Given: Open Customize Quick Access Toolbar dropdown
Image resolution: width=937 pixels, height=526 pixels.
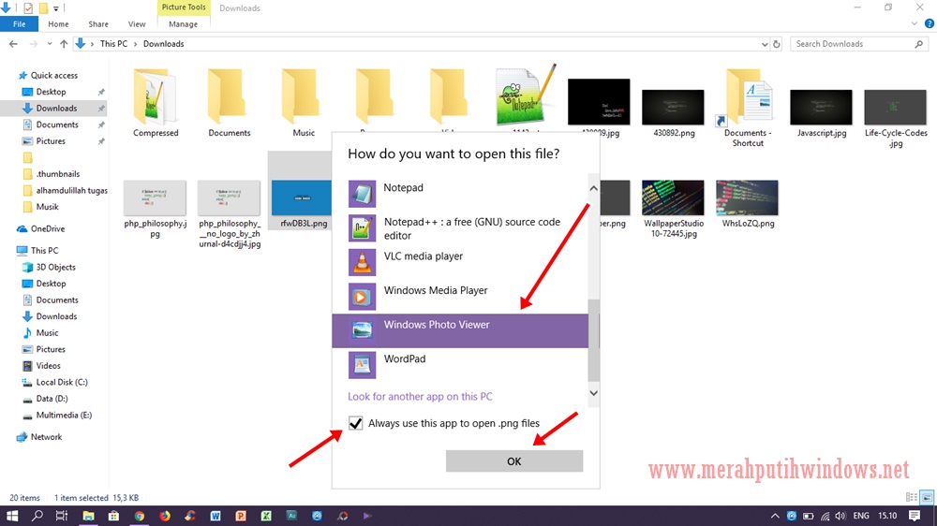Looking at the screenshot, I should pyautogui.click(x=55, y=8).
